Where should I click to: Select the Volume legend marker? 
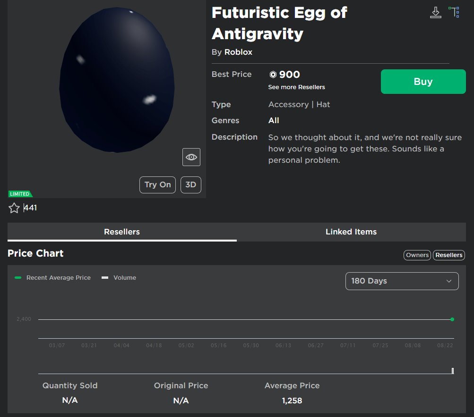pyautogui.click(x=104, y=277)
